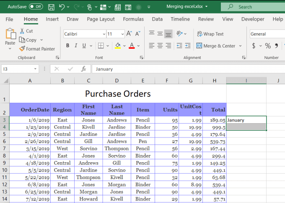285x203 pixels.
Task: Apply the yellow Fill Color swatch
Action: tap(117, 46)
